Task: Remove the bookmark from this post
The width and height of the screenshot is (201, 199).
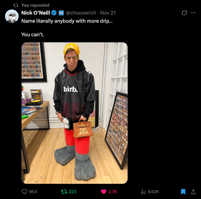Action: [x=183, y=192]
